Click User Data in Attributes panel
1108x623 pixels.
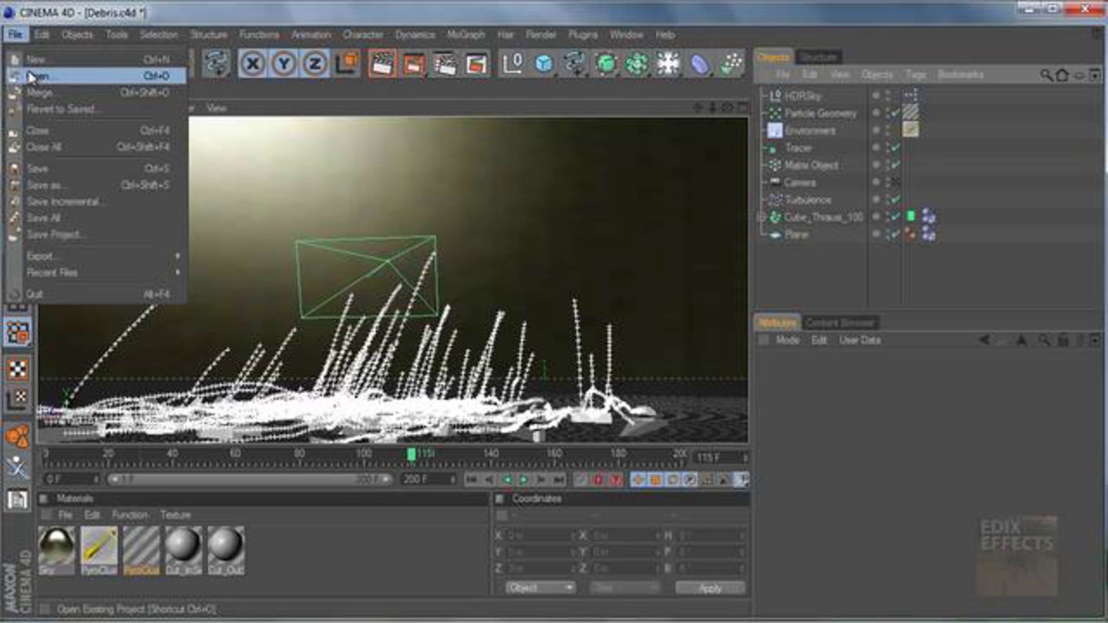(x=860, y=341)
